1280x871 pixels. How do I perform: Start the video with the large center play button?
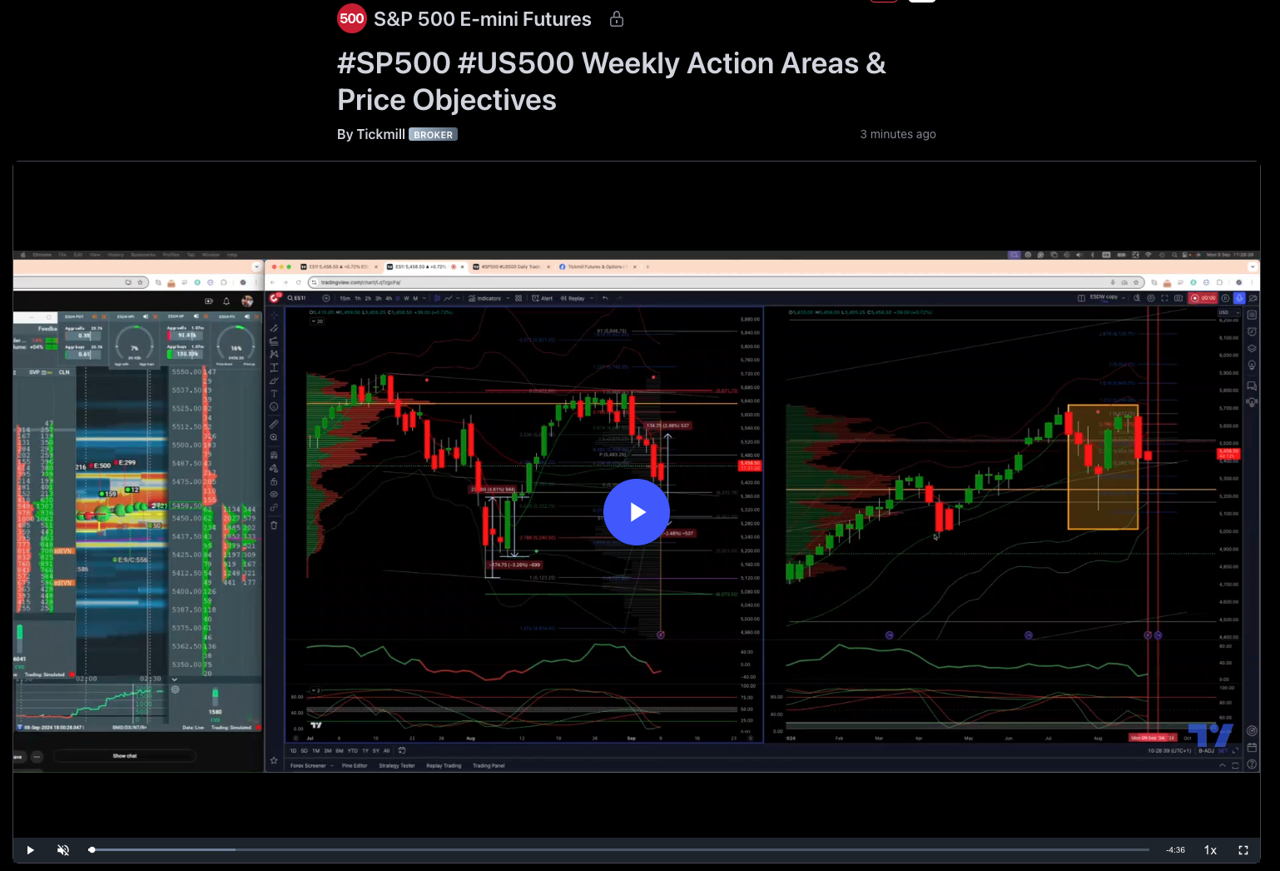pyautogui.click(x=637, y=512)
